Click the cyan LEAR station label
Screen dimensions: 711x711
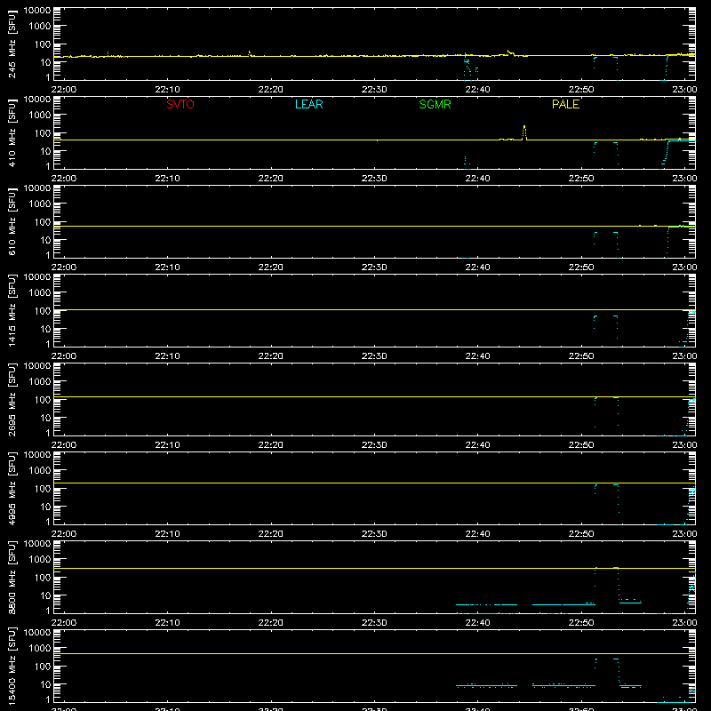point(308,104)
